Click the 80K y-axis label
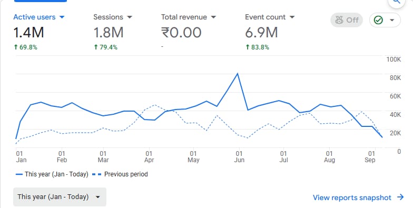The image size is (413, 208). point(395,78)
